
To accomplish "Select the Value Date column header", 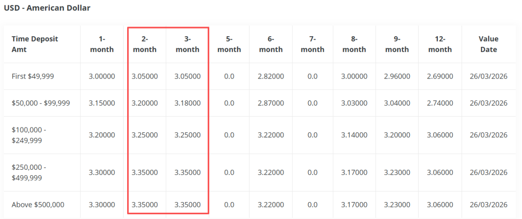I will 488,44.
